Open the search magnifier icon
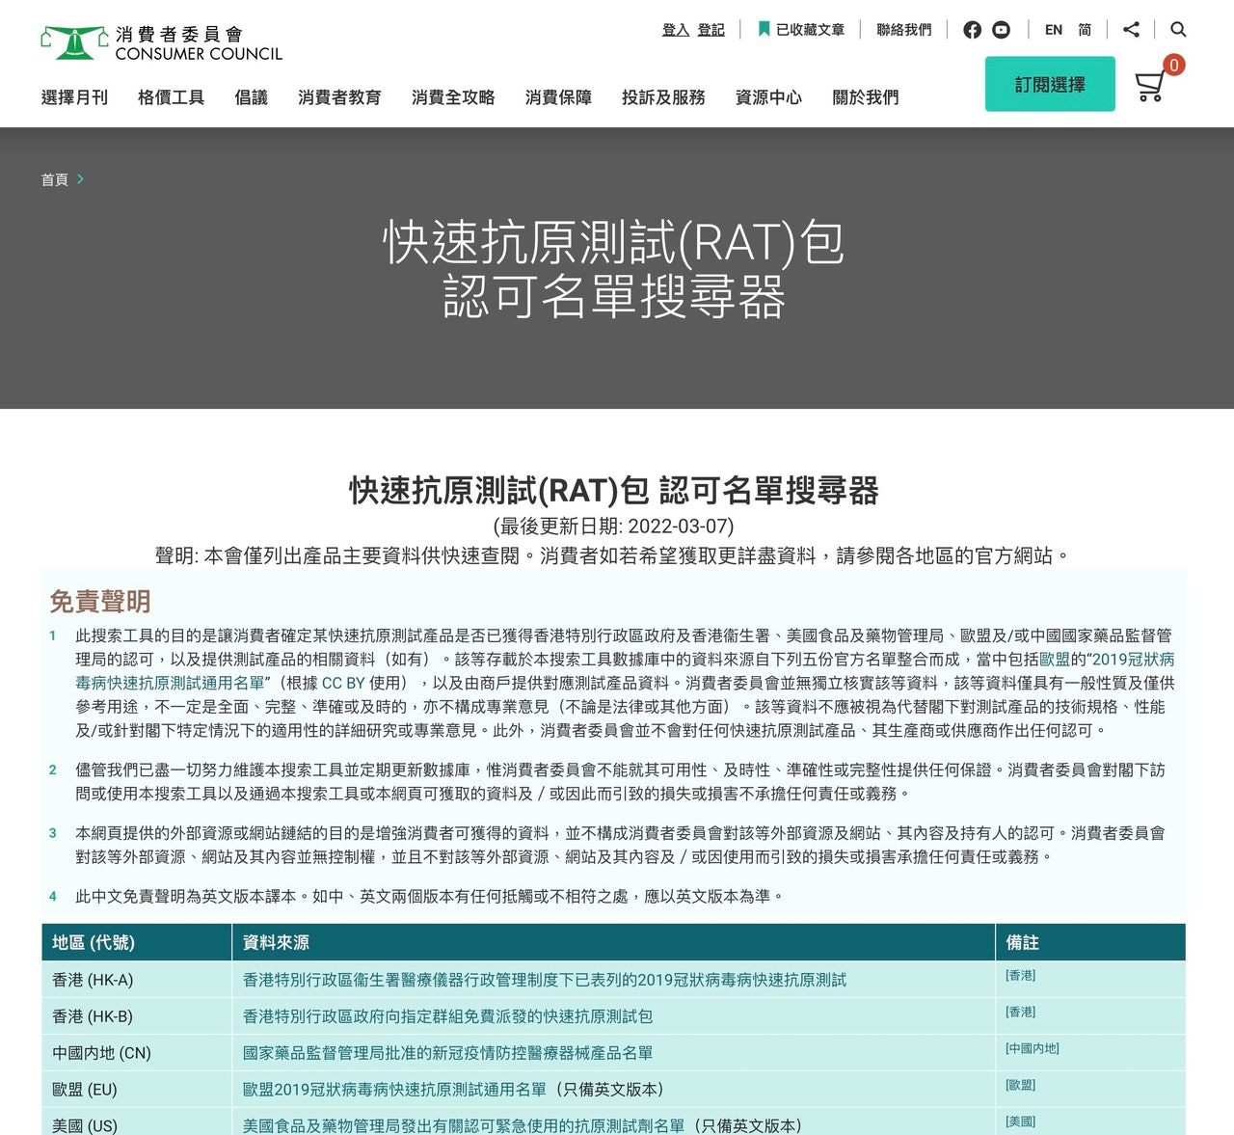Screen dimensions: 1234x1135 click(1178, 30)
